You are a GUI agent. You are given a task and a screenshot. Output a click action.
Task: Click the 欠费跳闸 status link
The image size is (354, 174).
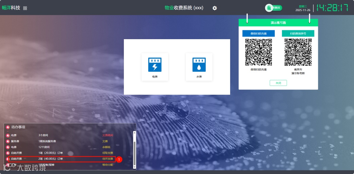[108, 135]
